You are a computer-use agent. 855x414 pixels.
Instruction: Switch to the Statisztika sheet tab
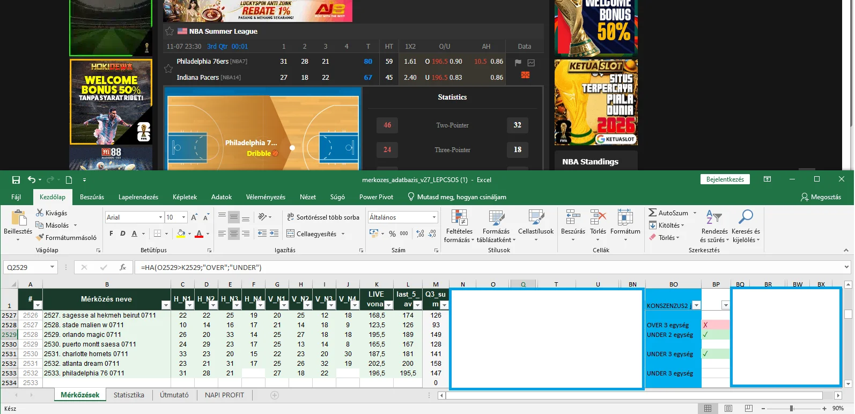coord(129,395)
